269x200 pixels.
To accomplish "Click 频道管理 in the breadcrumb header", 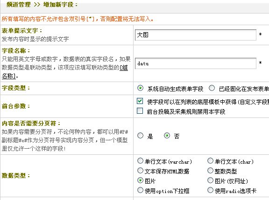I will coord(18,5).
